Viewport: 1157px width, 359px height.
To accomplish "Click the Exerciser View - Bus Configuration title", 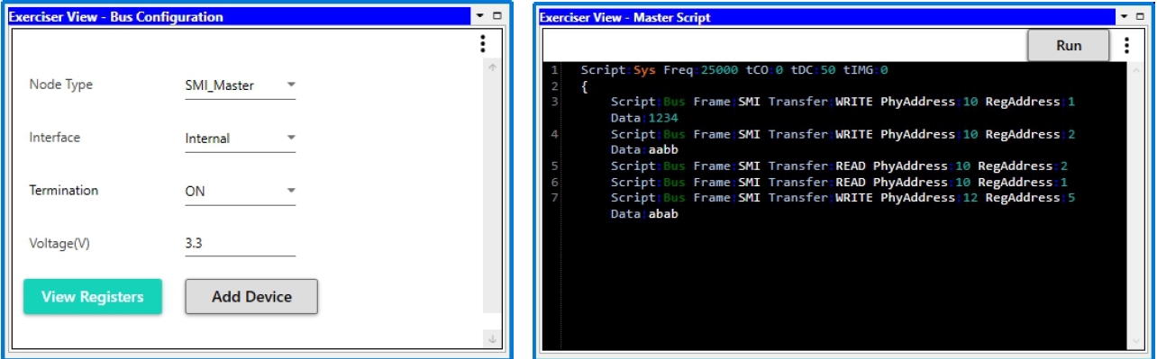I will (116, 17).
